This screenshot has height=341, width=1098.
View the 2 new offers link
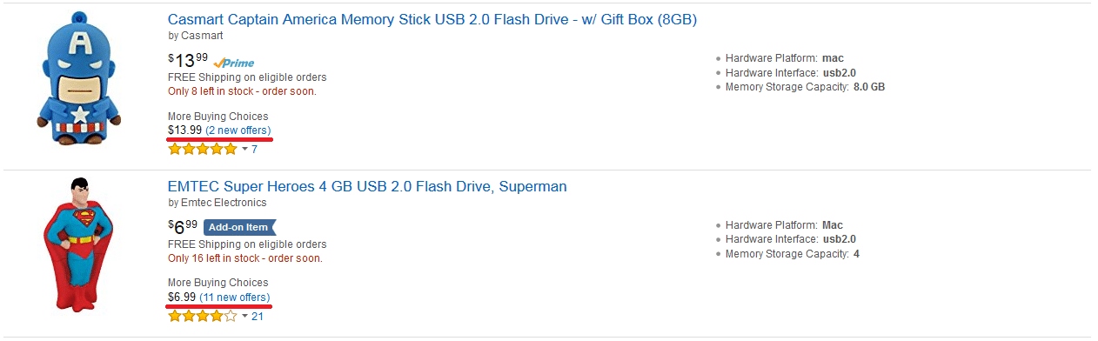[x=238, y=130]
